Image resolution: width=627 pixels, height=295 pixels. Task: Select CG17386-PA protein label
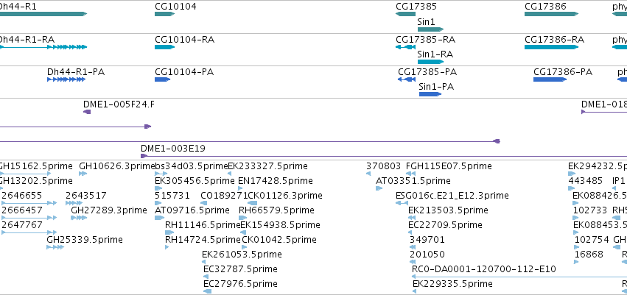click(563, 72)
